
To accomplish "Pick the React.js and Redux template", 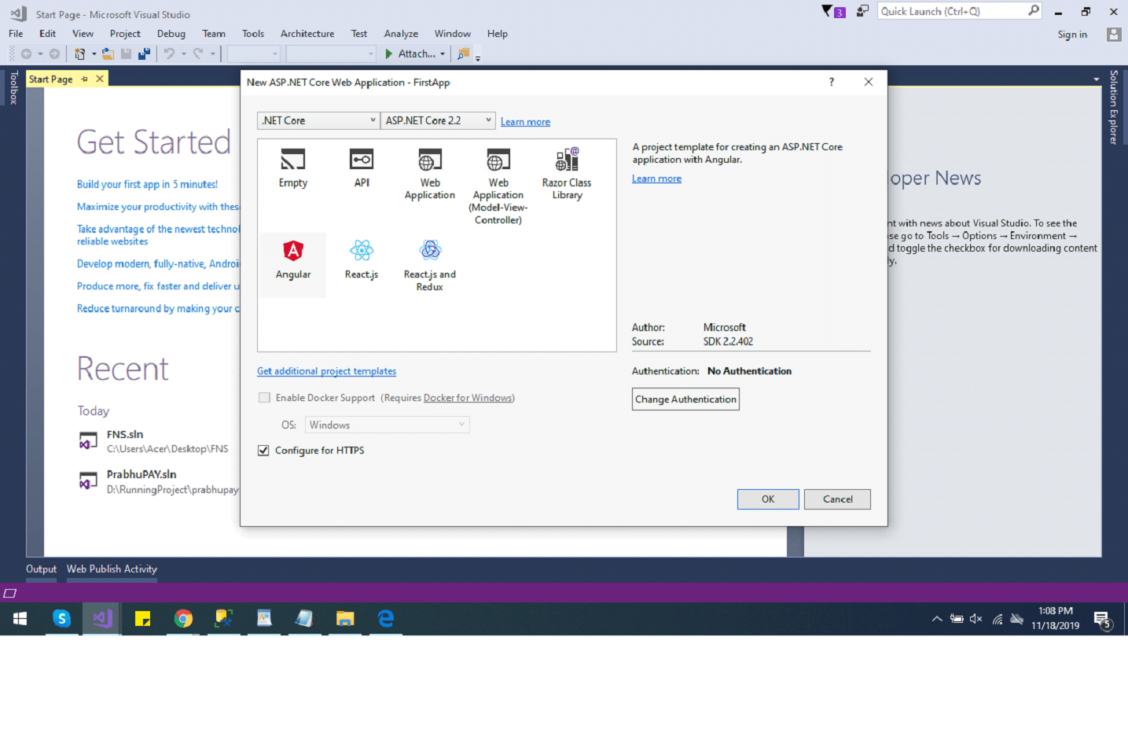I will tap(430, 265).
